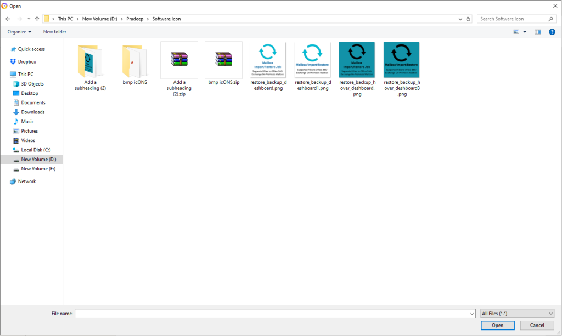Select New Volume (D:) in sidebar
The width and height of the screenshot is (562, 336).
[31, 160]
